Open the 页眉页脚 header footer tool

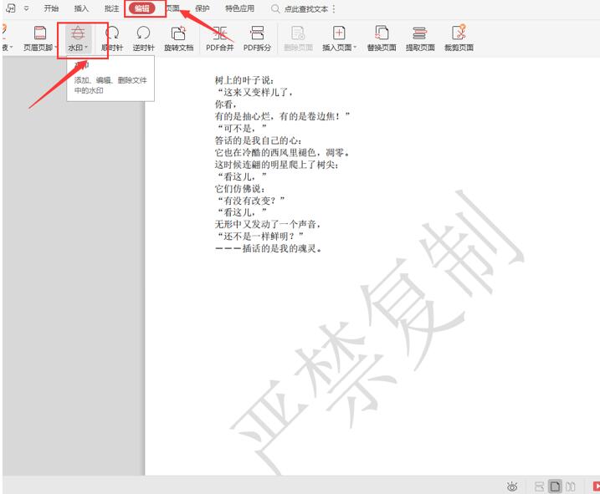[38, 38]
